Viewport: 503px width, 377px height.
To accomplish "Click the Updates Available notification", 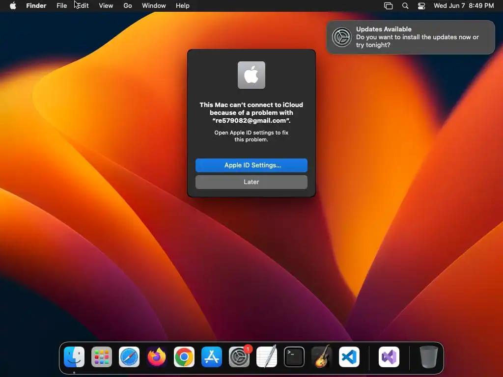I will tap(411, 37).
